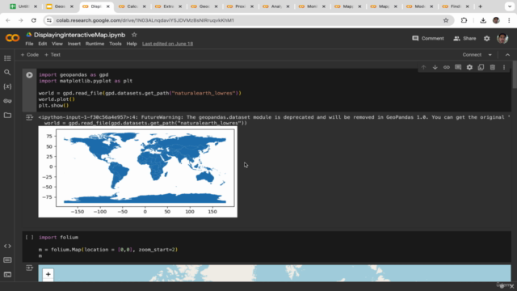Expand the Connect runtime options dropdown
This screenshot has height=291, width=517.
[x=490, y=55]
